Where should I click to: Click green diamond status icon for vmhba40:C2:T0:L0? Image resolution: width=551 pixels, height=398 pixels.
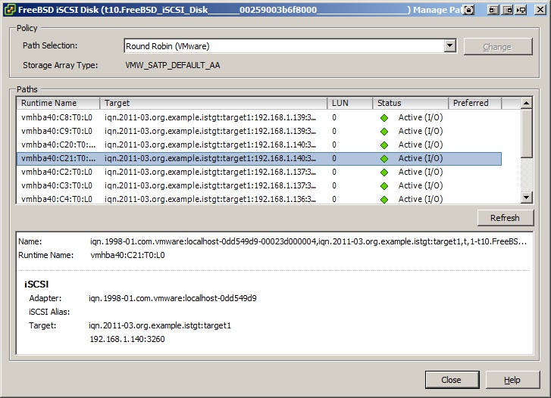[384, 173]
